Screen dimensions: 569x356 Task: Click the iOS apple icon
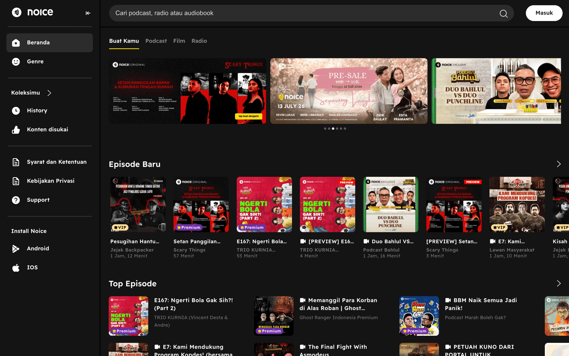click(16, 268)
